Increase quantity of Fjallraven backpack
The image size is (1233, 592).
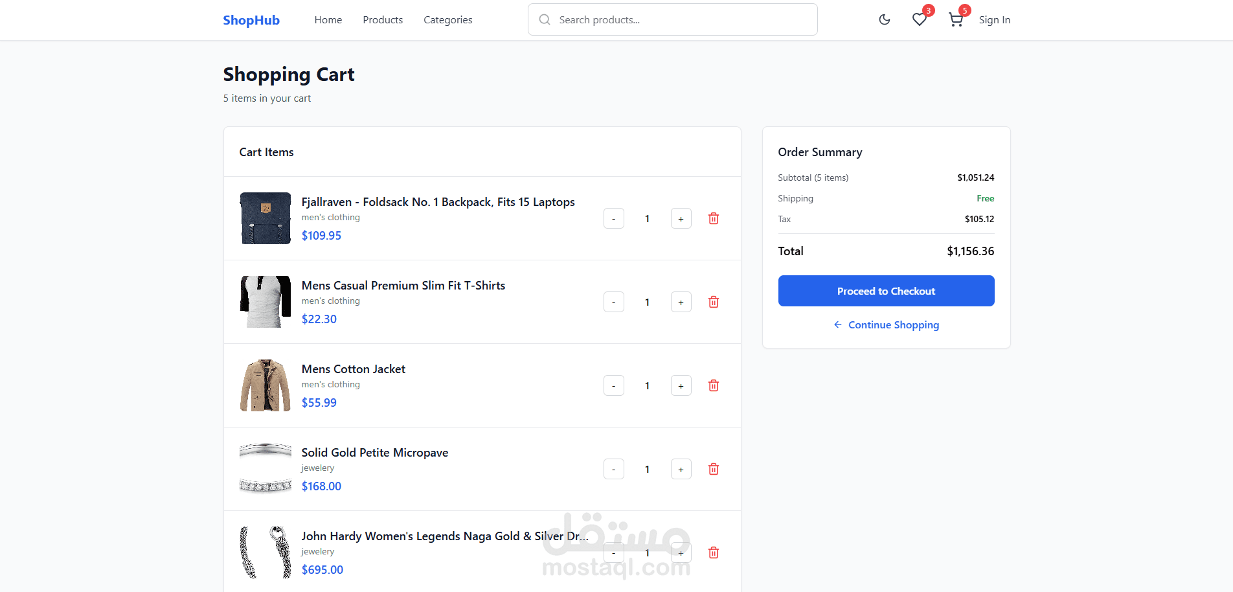[x=681, y=218]
